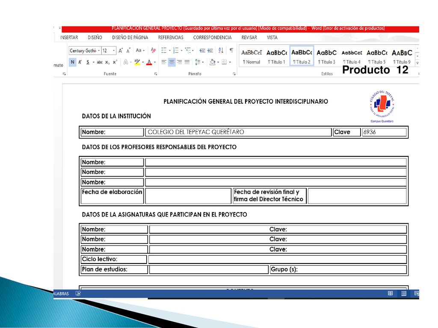Viewport: 438px width, 328px height.
Task: Open VISTA tab
Action: coord(272,38)
